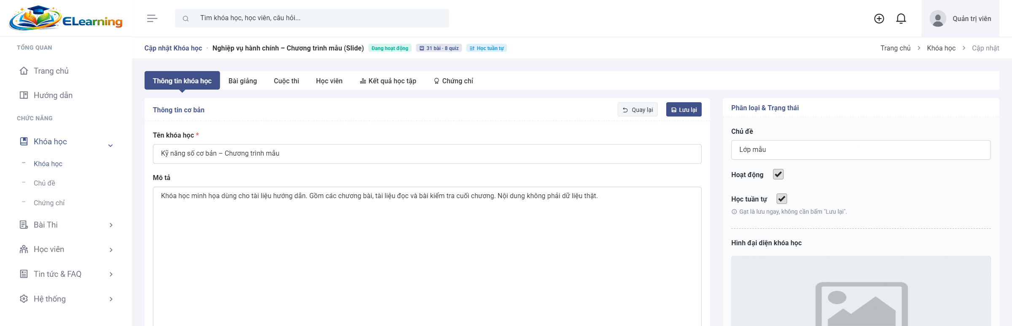Viewport: 1012px width, 326px height.
Task: Focus the top search box
Action: pos(312,18)
